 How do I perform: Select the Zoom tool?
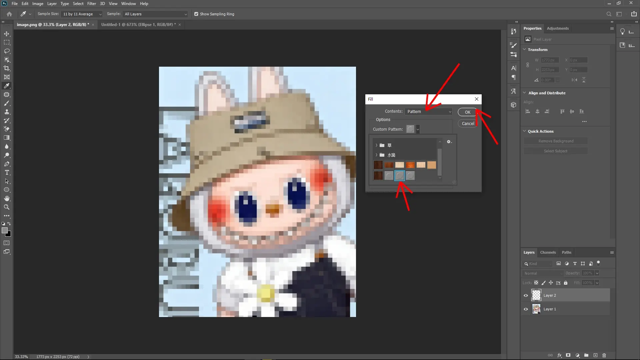[7, 207]
